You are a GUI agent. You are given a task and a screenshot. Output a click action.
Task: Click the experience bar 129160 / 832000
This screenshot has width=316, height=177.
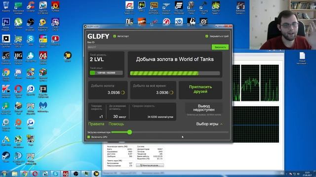(106, 73)
